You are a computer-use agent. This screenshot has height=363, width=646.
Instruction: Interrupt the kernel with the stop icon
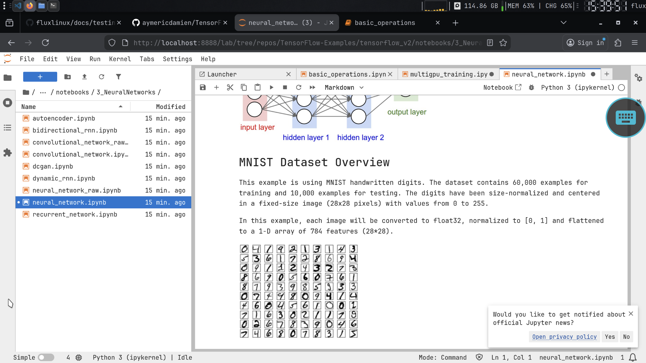click(285, 87)
